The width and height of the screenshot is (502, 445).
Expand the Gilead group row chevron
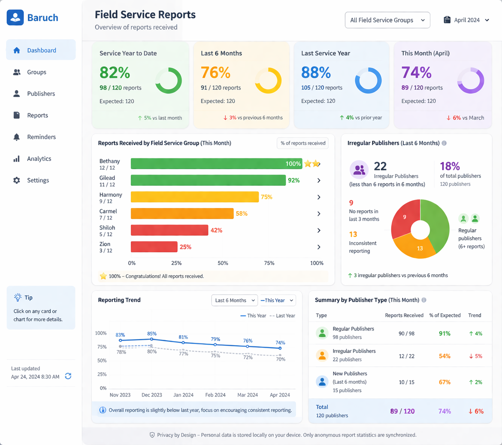pos(319,180)
